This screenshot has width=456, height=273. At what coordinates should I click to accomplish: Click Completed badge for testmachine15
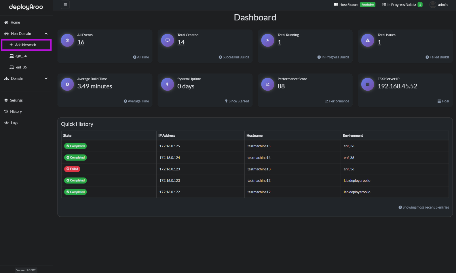75,146
